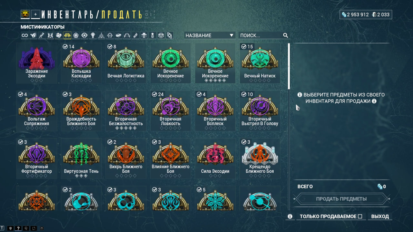Select the highlighted Arcanes category filter icon
The height and width of the screenshot is (232, 413).
tap(67, 35)
